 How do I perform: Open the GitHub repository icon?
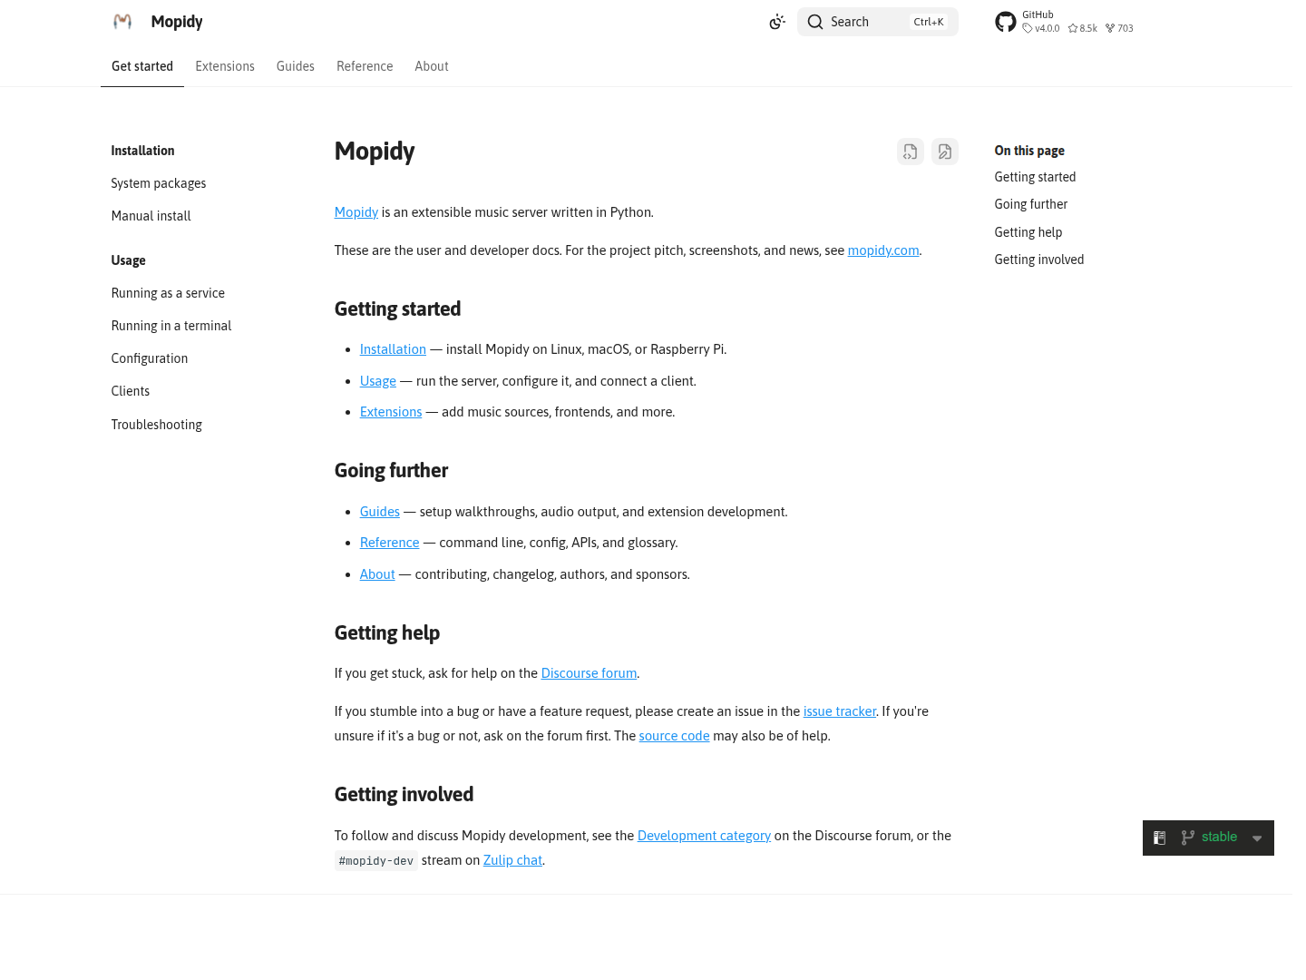click(x=1005, y=22)
